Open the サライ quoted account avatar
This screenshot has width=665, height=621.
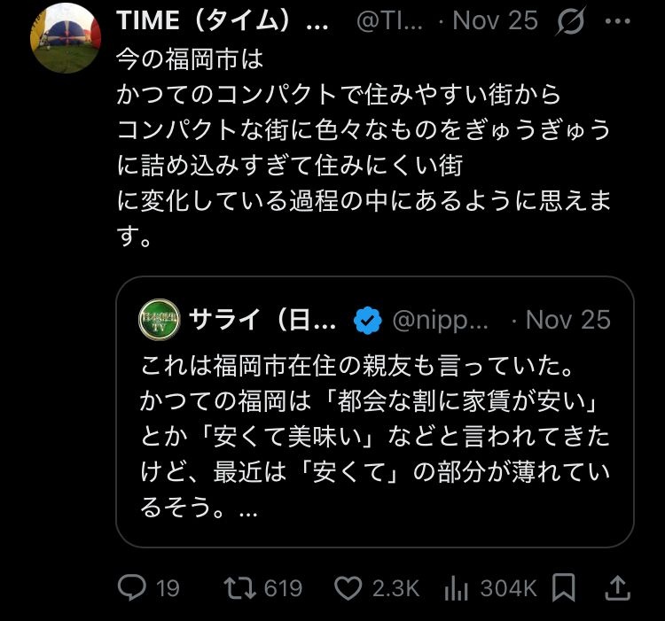point(158,320)
